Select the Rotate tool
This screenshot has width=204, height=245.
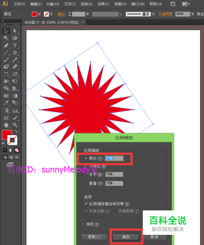pos(6,74)
